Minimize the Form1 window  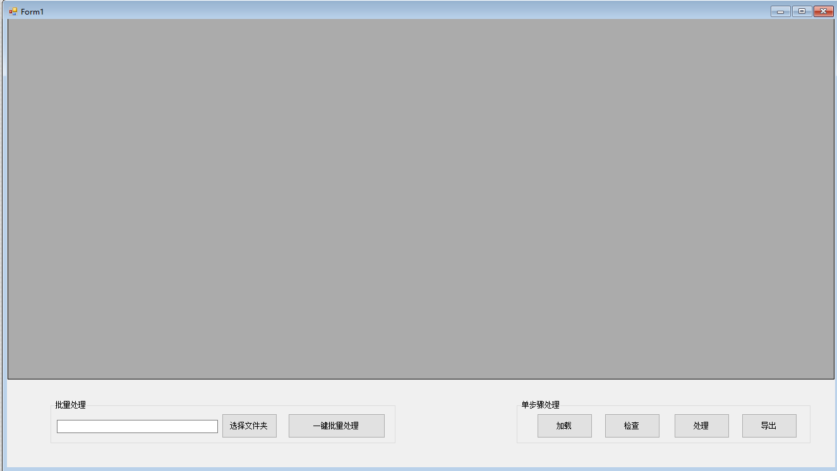(x=781, y=11)
